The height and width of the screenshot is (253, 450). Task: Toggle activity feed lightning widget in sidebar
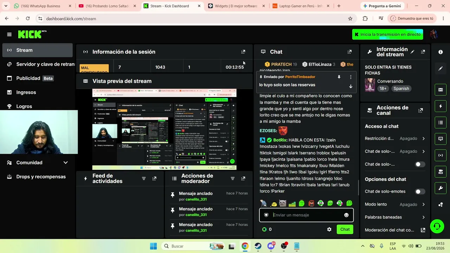pos(441,106)
